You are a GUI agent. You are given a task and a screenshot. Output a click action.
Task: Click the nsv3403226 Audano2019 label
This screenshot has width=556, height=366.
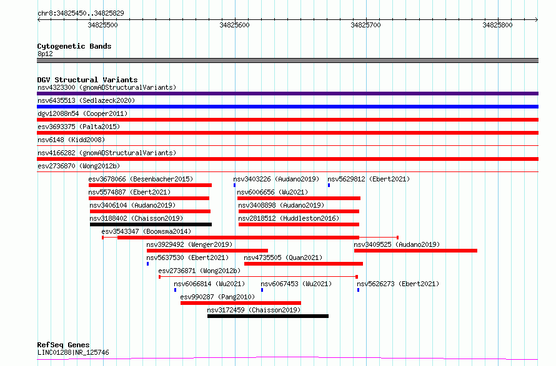pyautogui.click(x=276, y=179)
